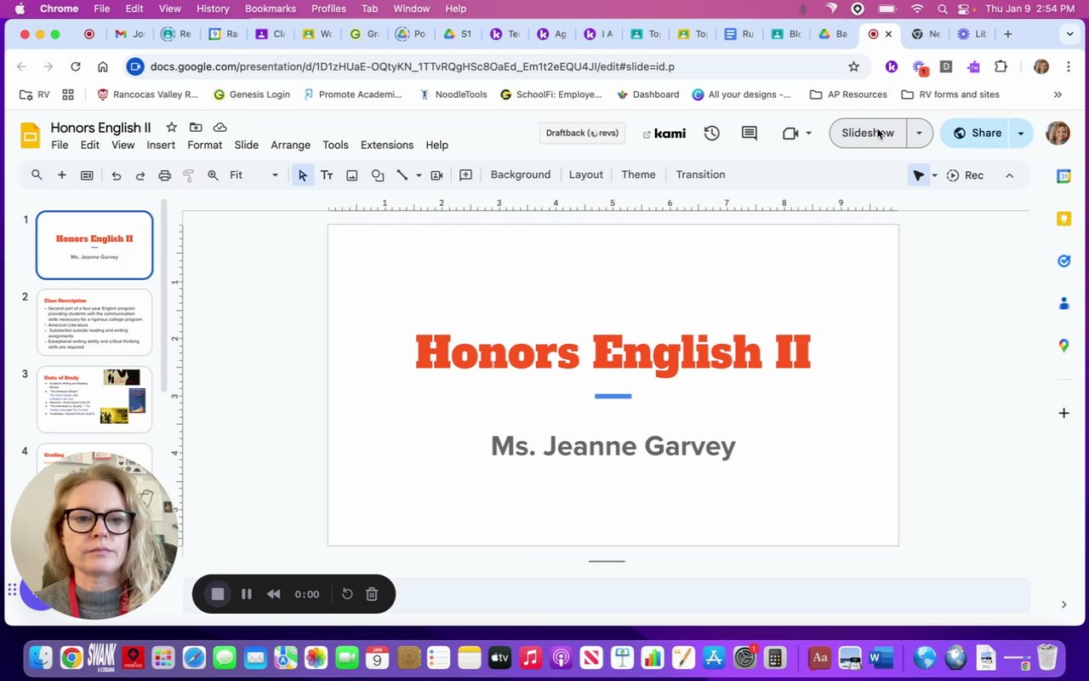Click the Theme button
Viewport: 1089px width, 681px height.
coord(638,175)
